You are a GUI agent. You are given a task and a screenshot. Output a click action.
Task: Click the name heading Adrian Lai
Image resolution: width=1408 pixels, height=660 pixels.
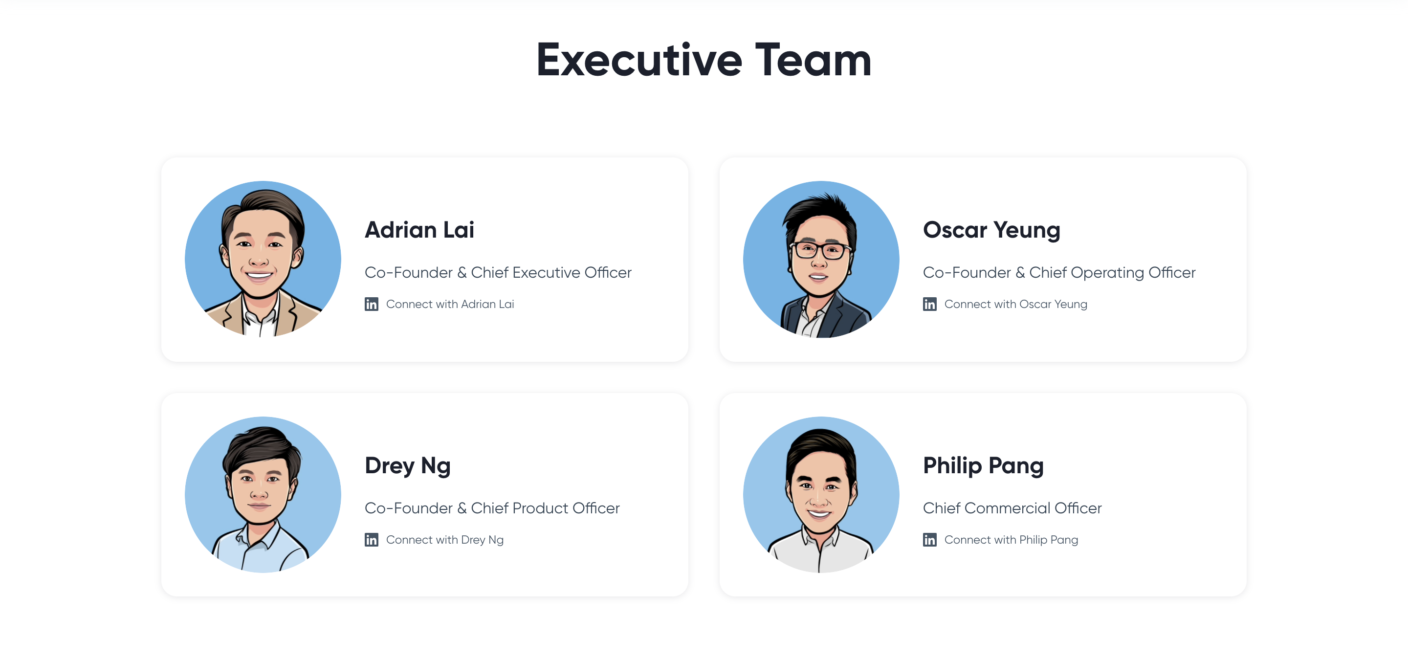(419, 229)
